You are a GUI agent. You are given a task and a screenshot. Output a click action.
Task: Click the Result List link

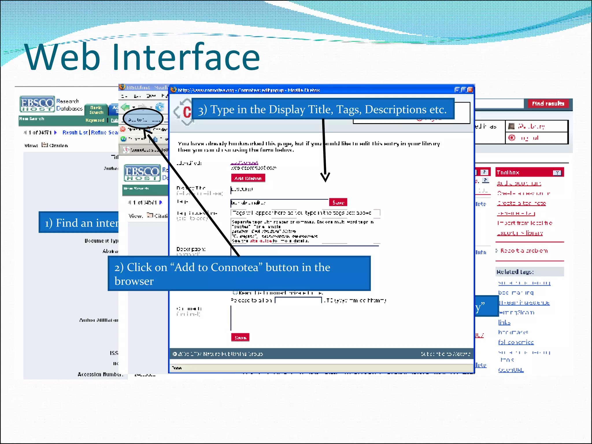(75, 132)
